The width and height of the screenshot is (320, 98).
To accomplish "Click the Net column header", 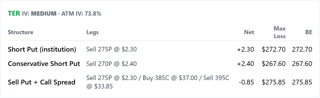I will pyautogui.click(x=249, y=32).
